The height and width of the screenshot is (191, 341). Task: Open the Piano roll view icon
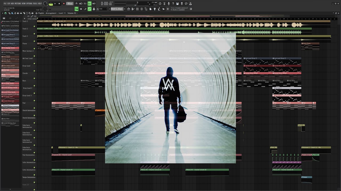133,9
